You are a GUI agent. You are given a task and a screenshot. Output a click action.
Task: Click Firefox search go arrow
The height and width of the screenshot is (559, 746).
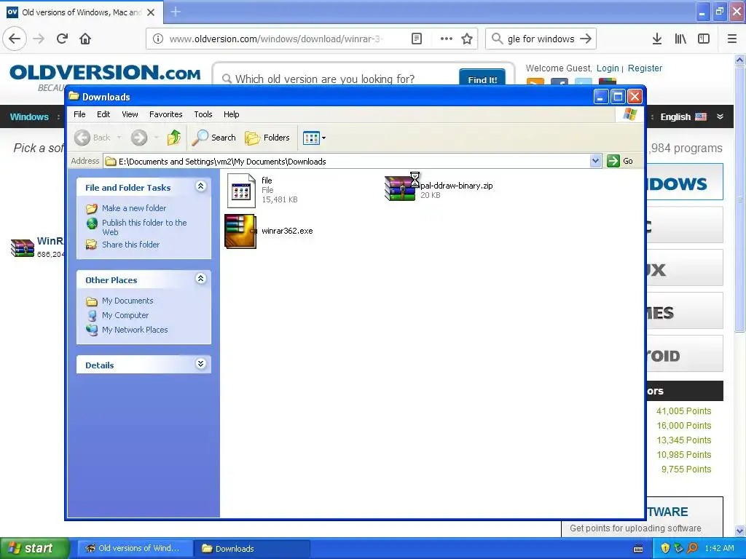(586, 39)
